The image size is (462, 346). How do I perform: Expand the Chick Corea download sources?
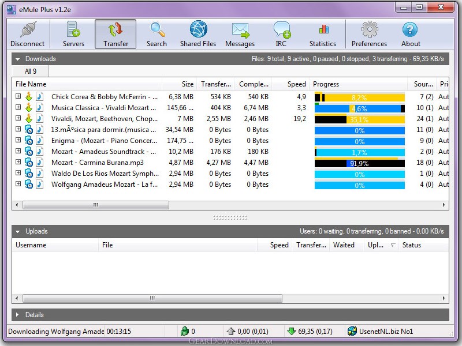pos(18,96)
